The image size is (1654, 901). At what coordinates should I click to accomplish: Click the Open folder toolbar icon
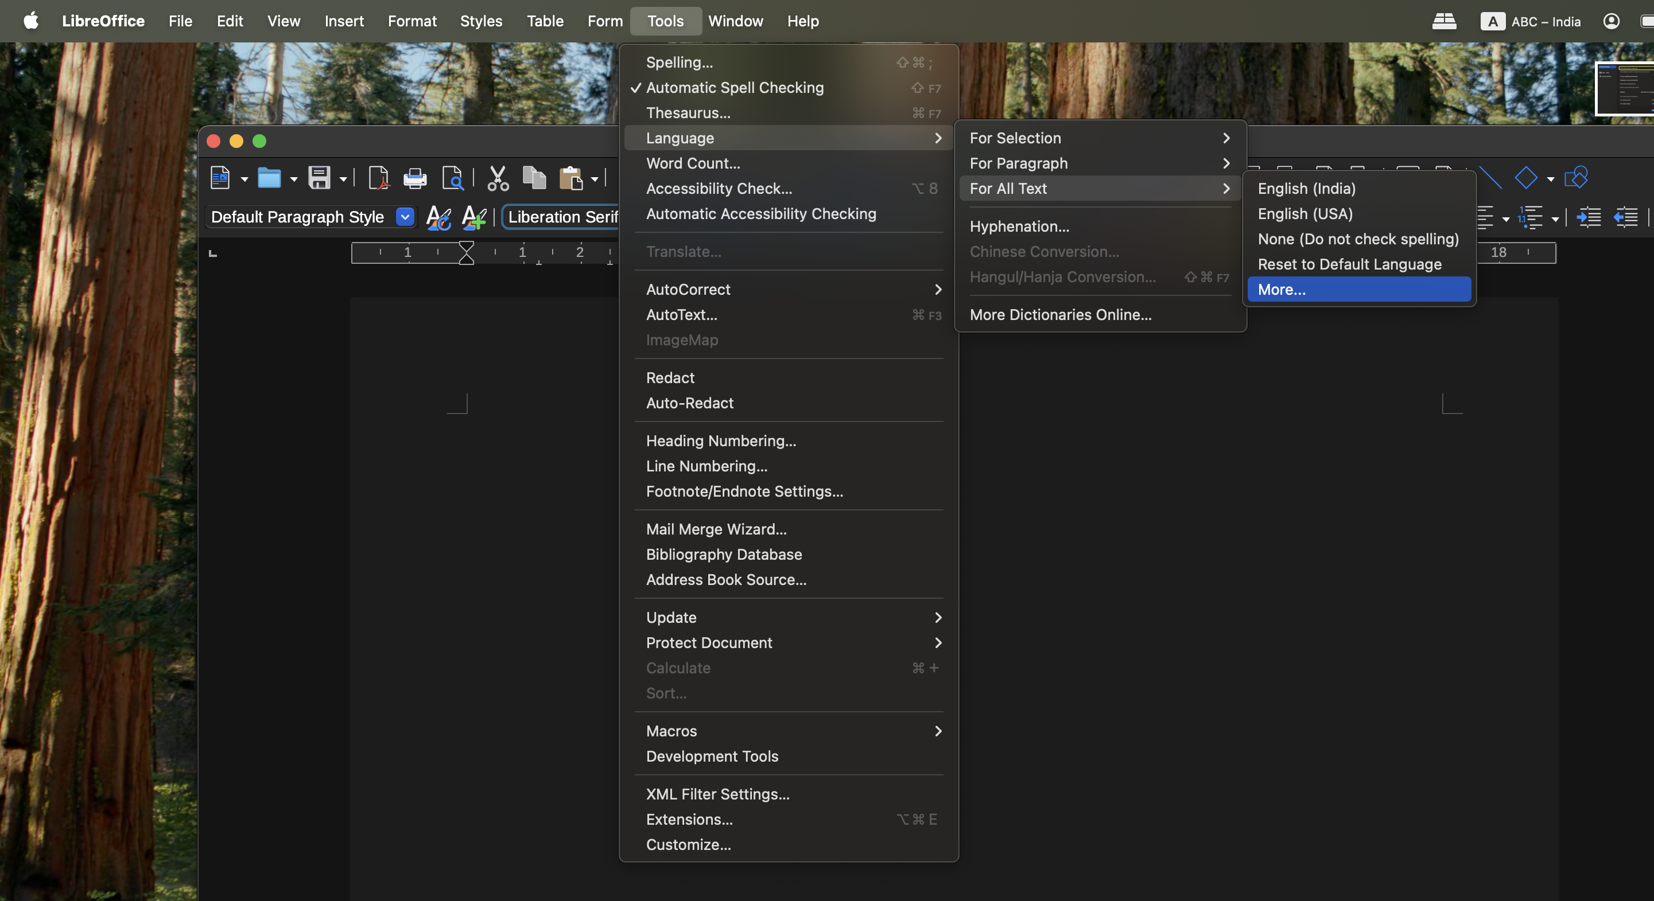coord(269,178)
